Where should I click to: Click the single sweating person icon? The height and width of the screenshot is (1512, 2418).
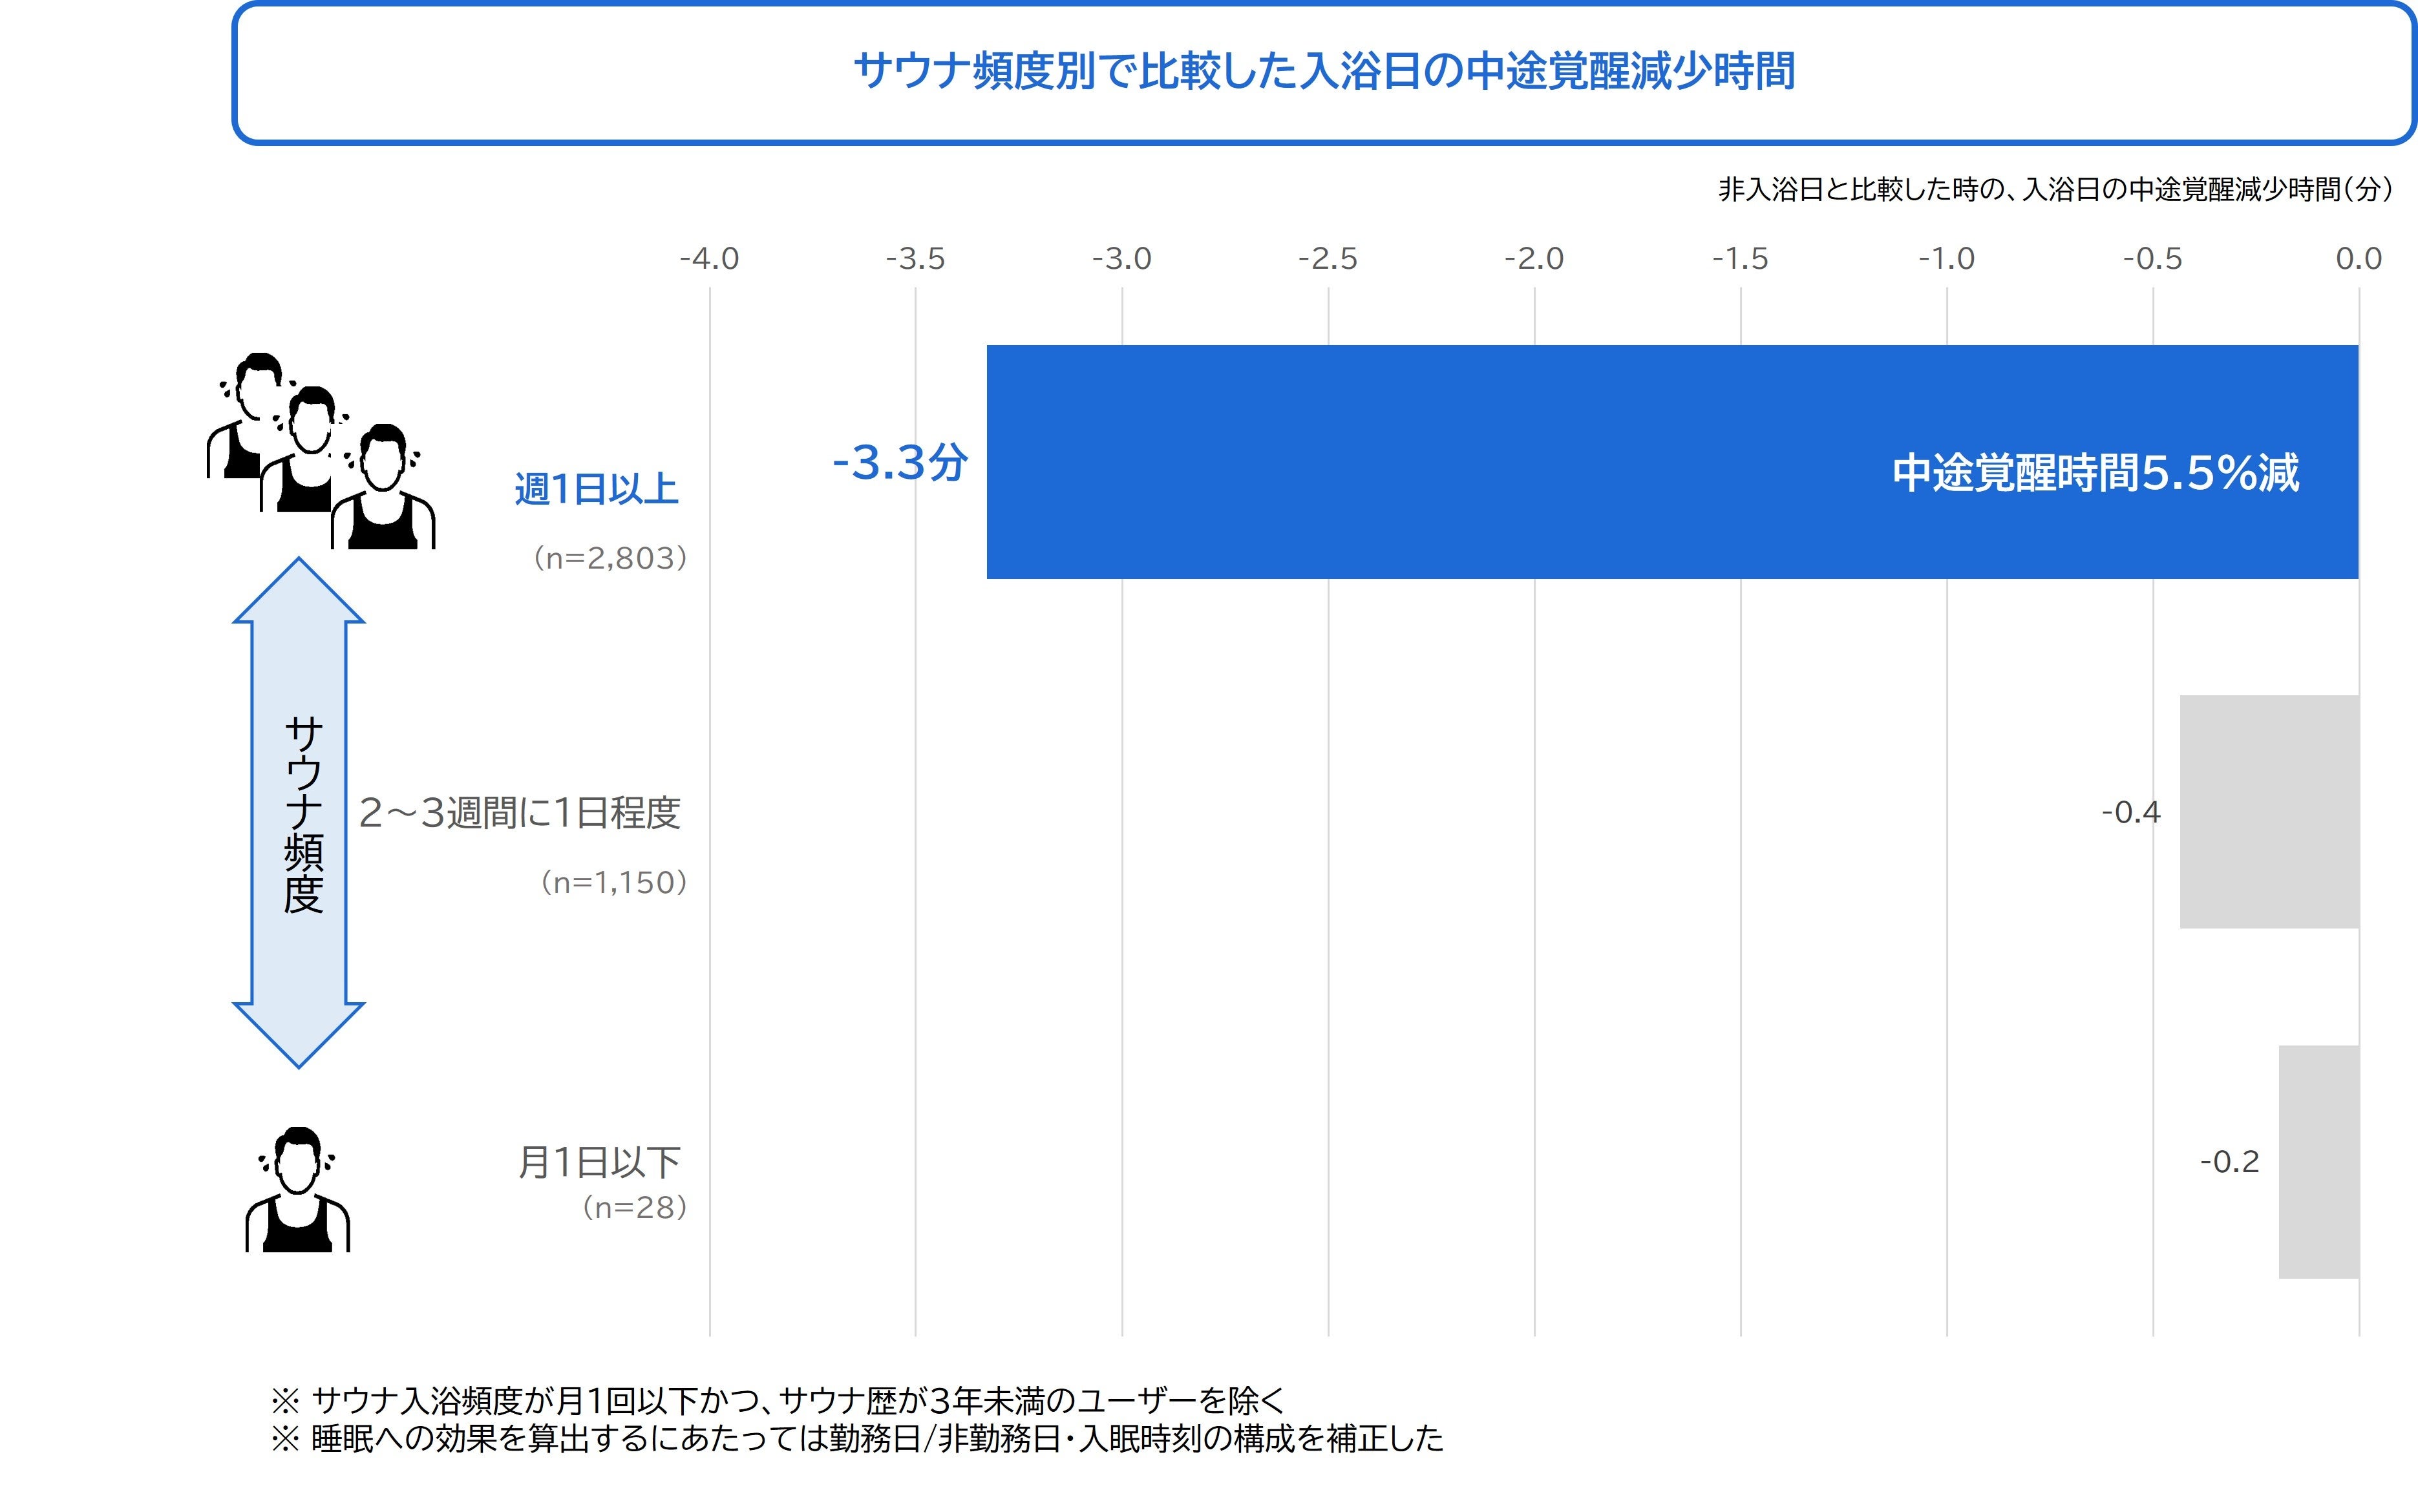pos(297,1190)
